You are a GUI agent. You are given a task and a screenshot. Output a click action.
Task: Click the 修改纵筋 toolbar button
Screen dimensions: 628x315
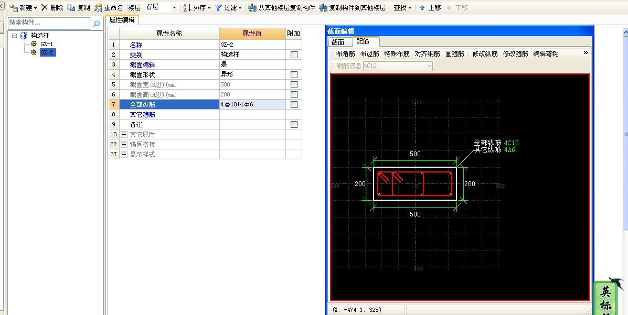(485, 53)
